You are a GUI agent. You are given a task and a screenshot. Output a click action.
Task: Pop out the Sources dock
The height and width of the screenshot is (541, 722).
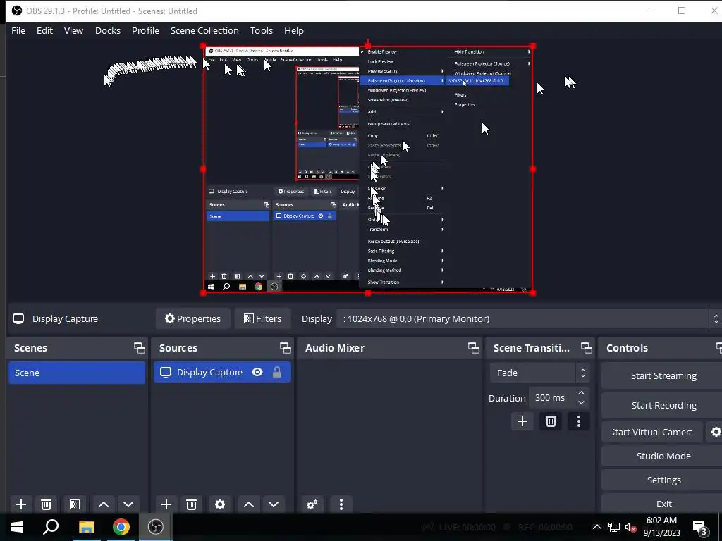[285, 348]
